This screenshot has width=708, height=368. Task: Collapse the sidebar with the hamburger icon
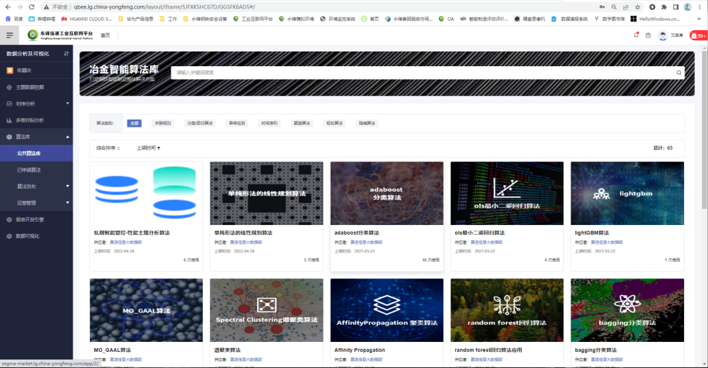pos(9,35)
